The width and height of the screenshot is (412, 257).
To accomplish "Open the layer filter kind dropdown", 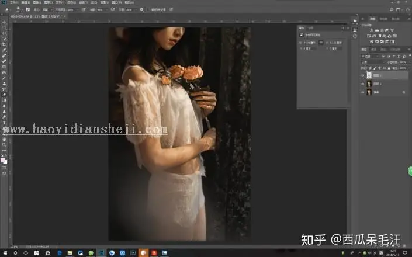I will tap(371, 57).
